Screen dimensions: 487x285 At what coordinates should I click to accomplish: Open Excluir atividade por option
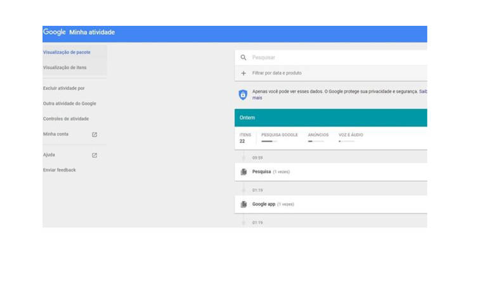(x=63, y=89)
